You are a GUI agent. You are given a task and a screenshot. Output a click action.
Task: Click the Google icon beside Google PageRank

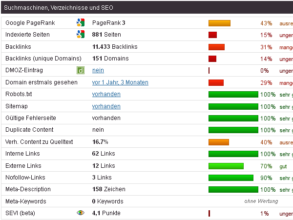coord(81,22)
